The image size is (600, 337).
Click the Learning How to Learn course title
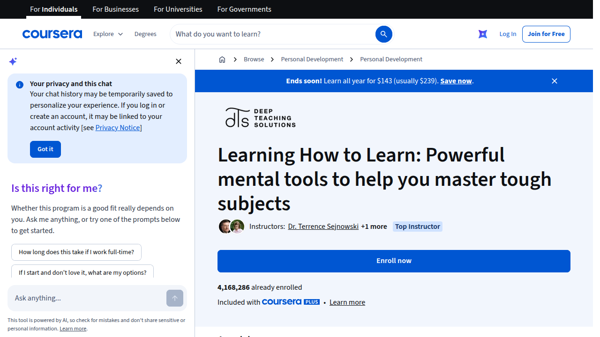384,179
